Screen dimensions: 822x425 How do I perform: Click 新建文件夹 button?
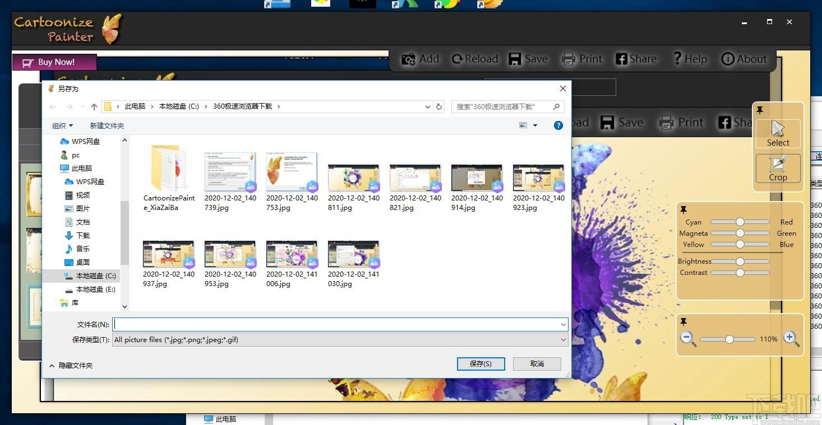point(107,125)
